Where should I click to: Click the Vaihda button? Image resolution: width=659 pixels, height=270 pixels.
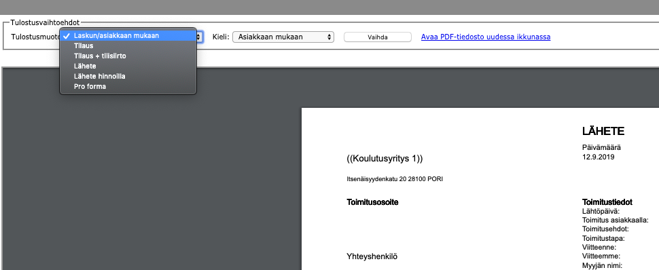tap(378, 37)
